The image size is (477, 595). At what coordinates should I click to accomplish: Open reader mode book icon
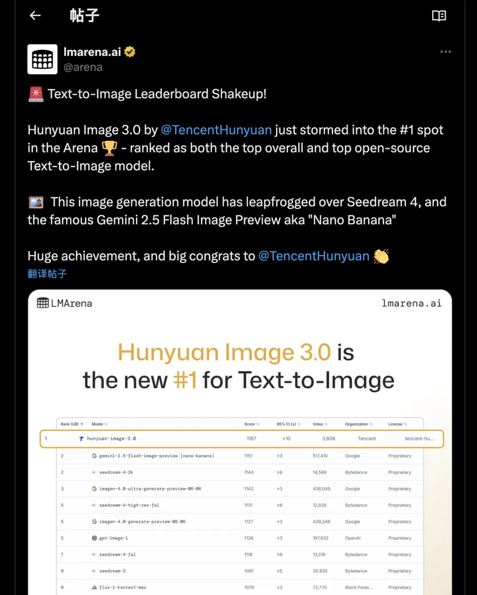pos(439,16)
